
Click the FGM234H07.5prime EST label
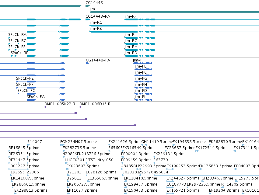pyautogui.click(x=79, y=142)
